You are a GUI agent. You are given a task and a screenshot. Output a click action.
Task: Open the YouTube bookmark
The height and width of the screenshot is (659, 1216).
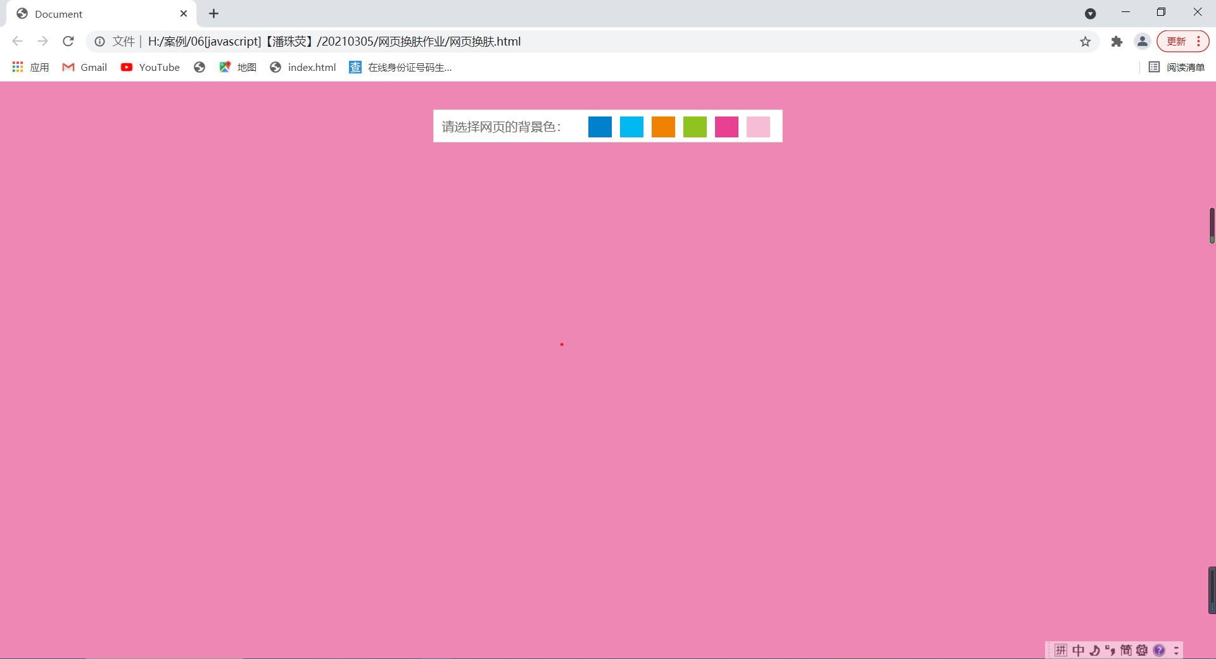(150, 67)
